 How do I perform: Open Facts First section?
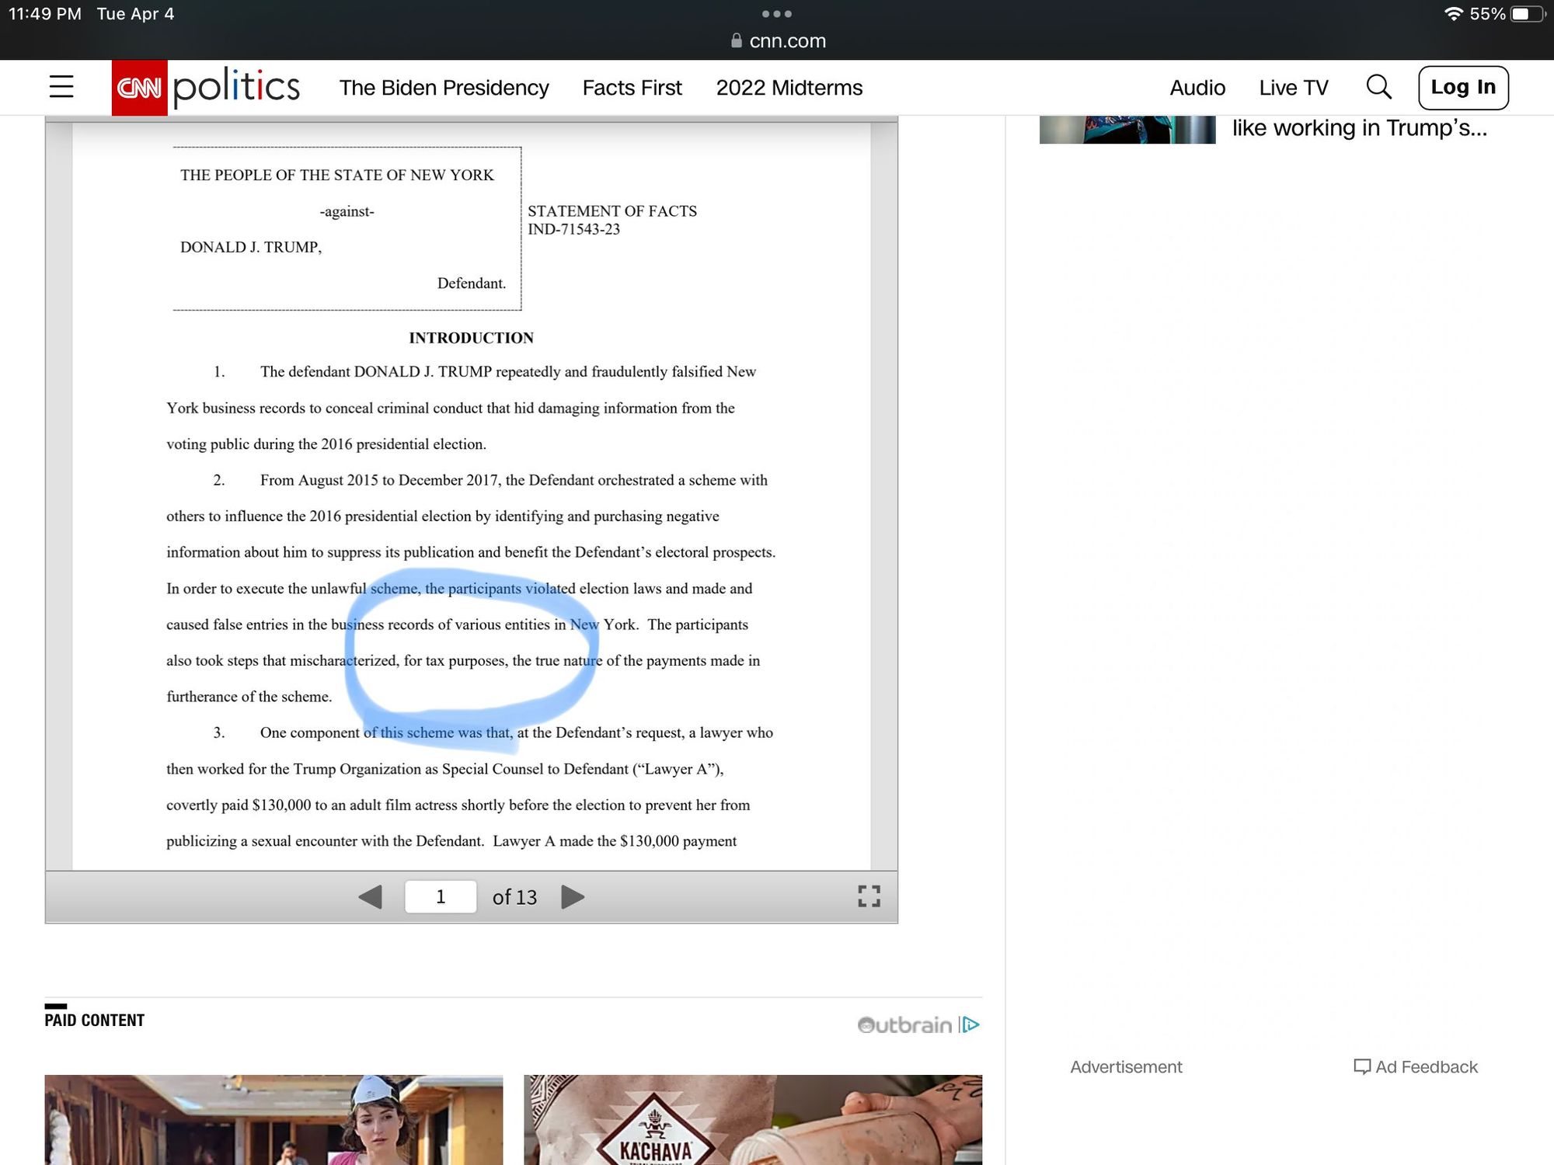(632, 88)
